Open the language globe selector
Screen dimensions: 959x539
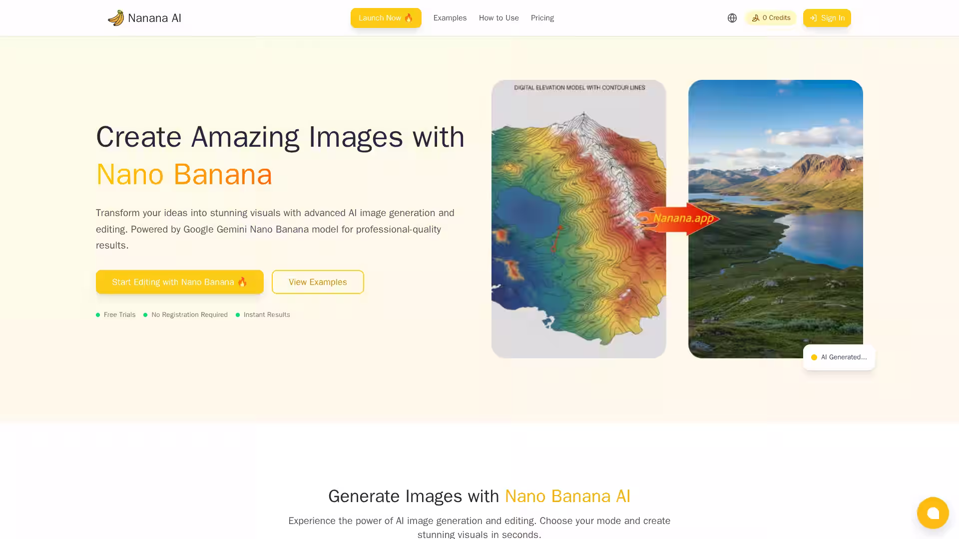(732, 18)
